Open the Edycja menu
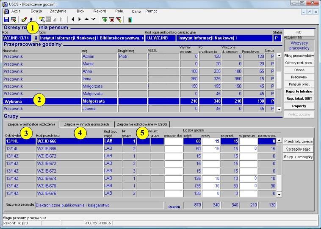The image size is (321, 229). [36, 11]
